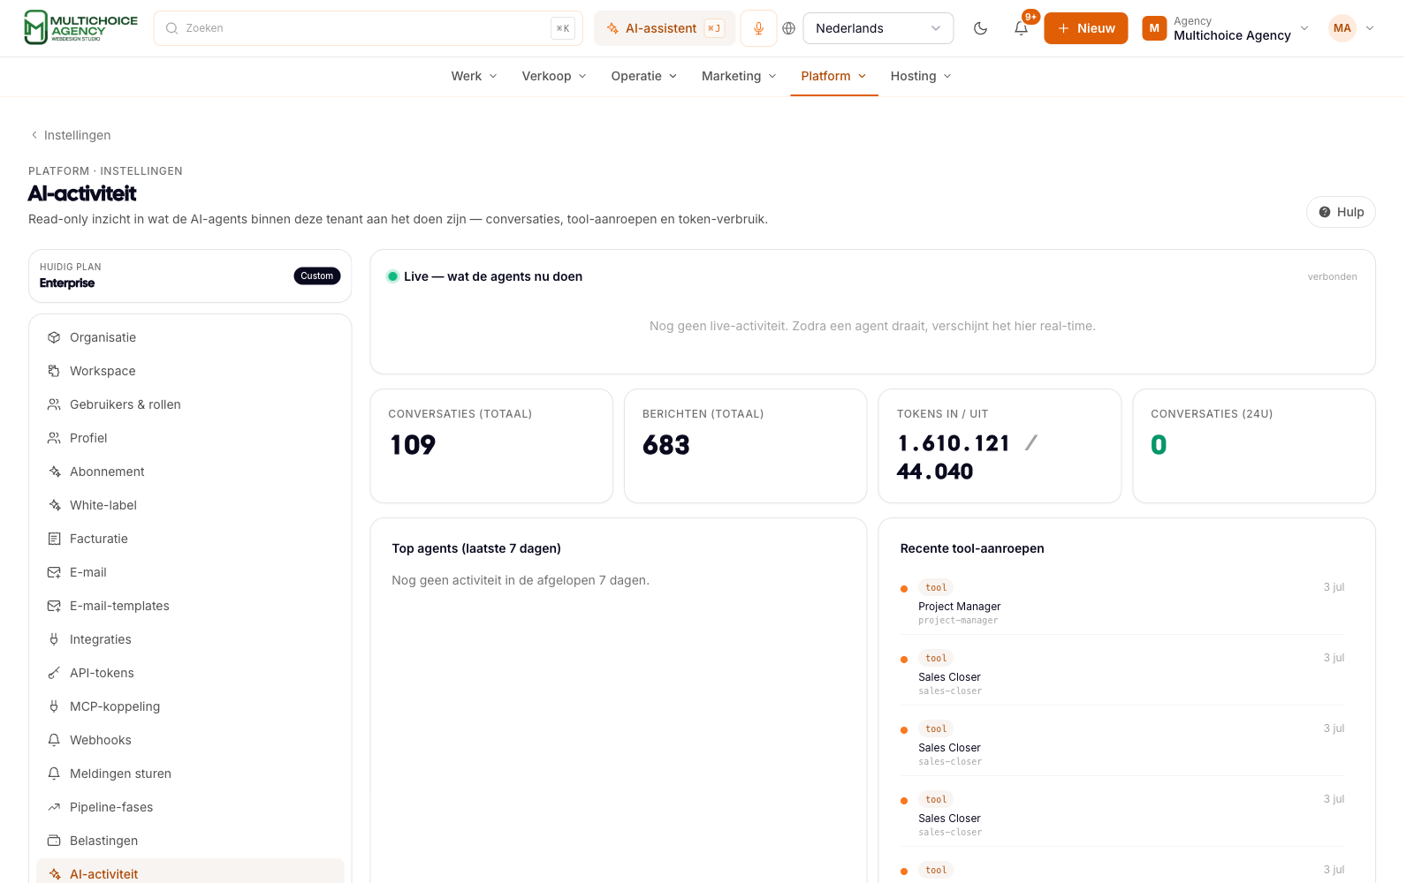The width and height of the screenshot is (1414, 883).
Task: Click the search magnifier icon
Action: [171, 28]
